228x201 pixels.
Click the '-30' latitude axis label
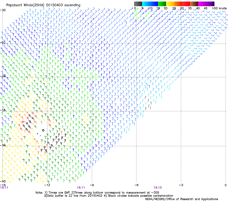[3, 10]
